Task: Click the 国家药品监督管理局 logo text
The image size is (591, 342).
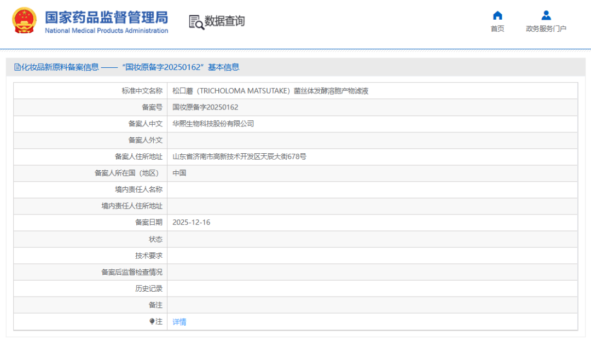Action: (106, 18)
